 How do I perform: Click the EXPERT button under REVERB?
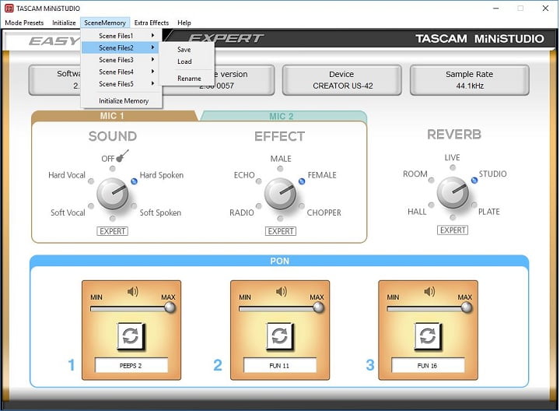[453, 230]
